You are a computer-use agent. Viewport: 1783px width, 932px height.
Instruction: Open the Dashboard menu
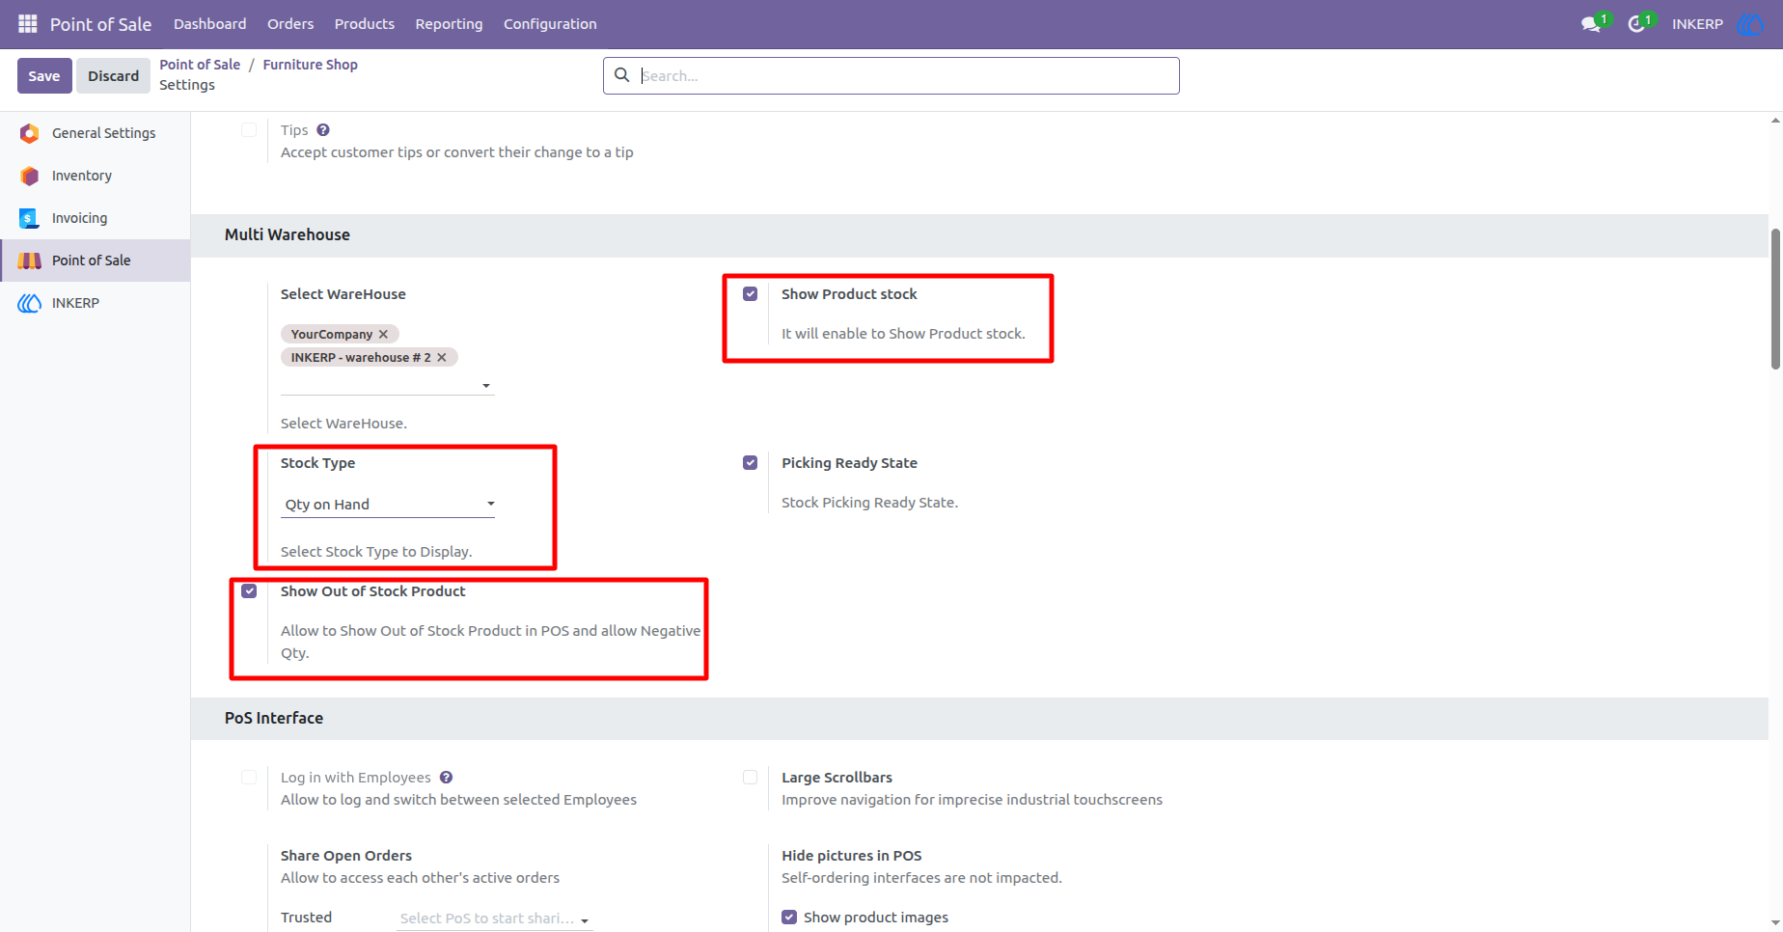point(209,24)
